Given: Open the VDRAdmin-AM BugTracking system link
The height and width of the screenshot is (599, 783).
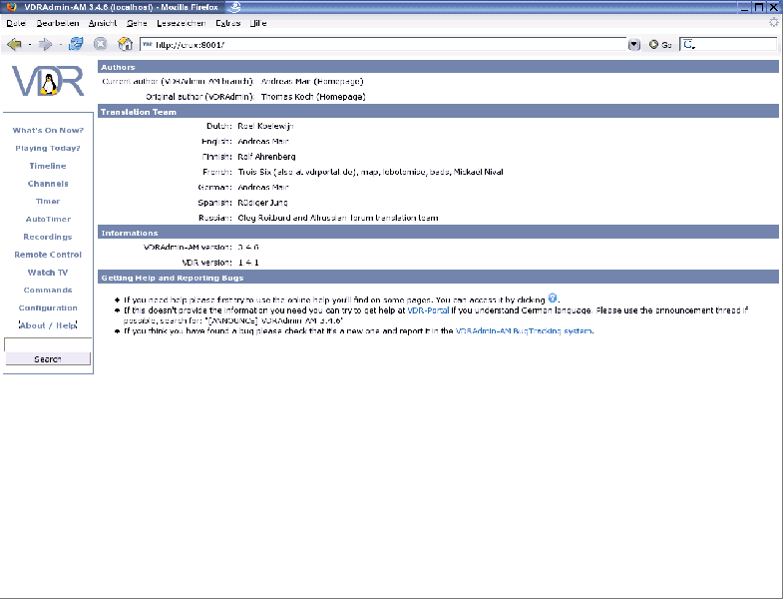Looking at the screenshot, I should point(524,330).
